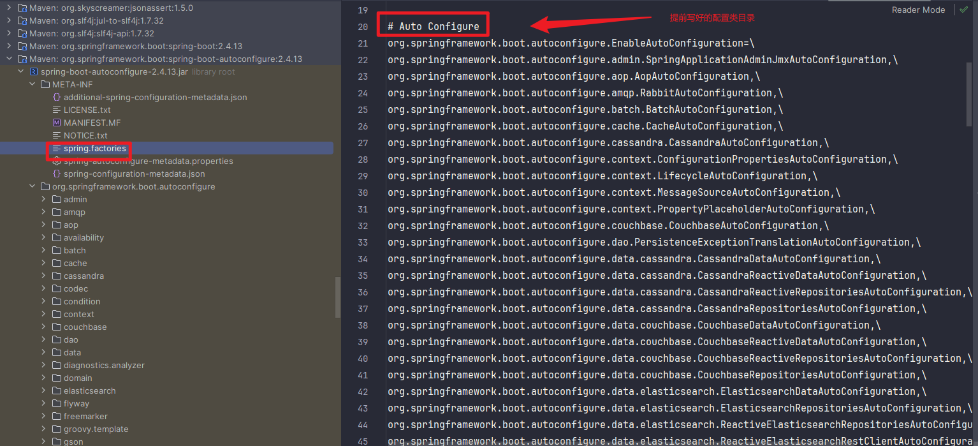Viewport: 978px width, 446px height.
Task: Click the context.LifecycleAutoConfiguration line
Action: [602, 176]
